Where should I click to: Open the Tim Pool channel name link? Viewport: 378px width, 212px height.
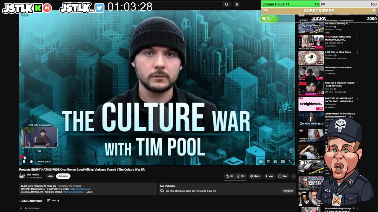(x=32, y=175)
